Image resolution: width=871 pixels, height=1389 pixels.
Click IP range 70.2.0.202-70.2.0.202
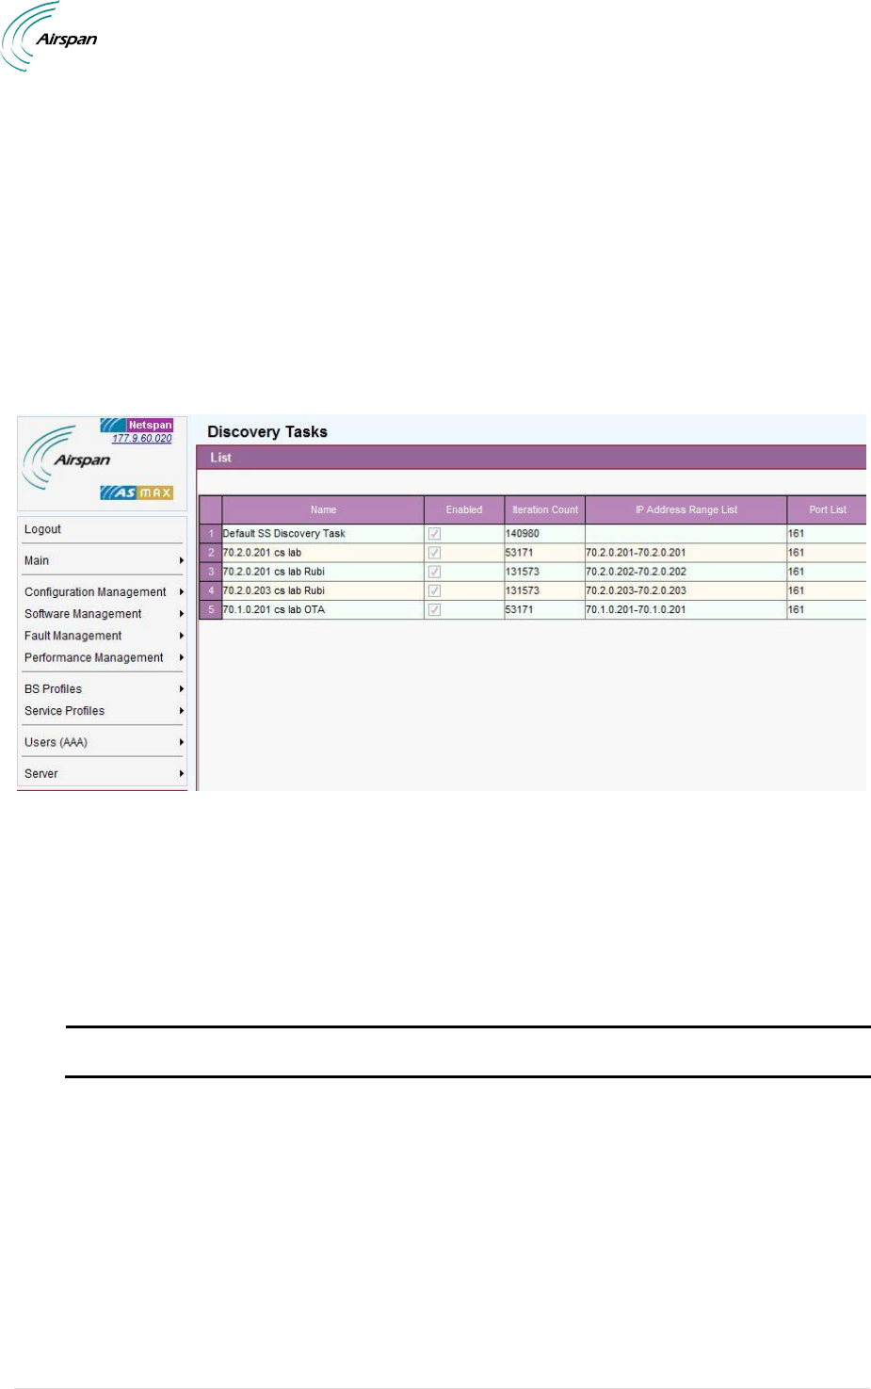tap(636, 572)
